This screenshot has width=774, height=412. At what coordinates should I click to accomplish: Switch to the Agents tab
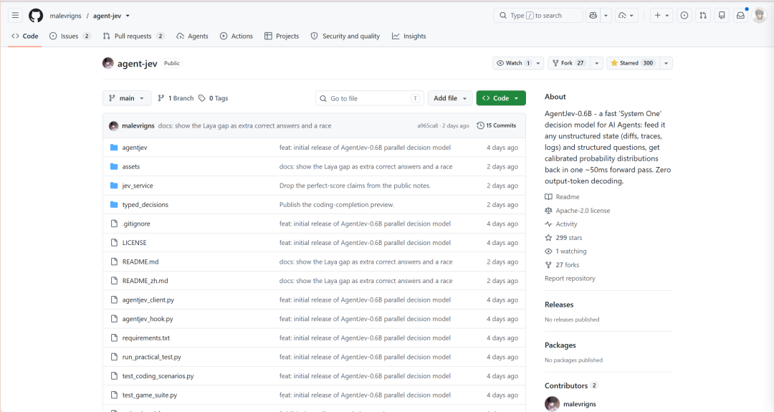193,36
